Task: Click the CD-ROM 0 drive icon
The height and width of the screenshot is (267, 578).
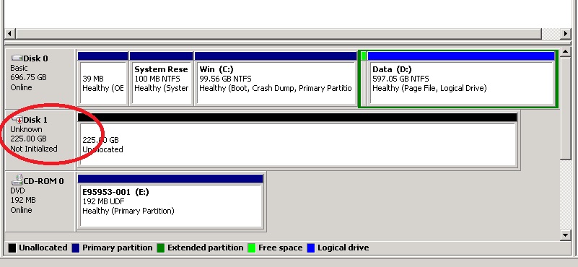Action: tap(17, 180)
